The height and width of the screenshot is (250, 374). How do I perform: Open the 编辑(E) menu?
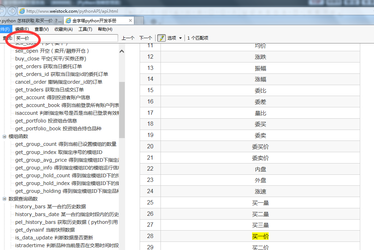pos(22,29)
